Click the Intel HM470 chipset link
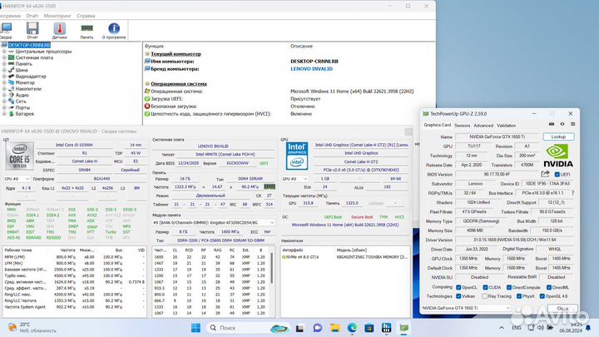Viewport: 599px width, 337px height. pos(225,155)
